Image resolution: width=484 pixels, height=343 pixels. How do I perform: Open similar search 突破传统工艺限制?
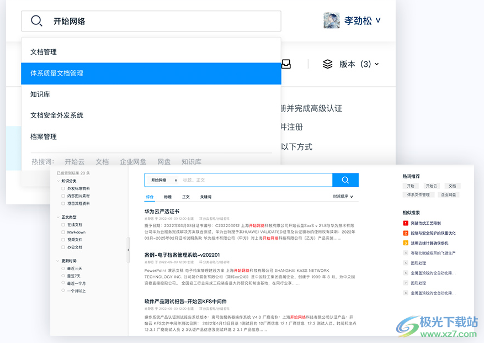click(x=426, y=223)
